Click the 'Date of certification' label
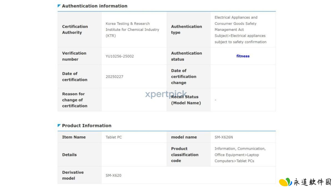Screen dimensions: 333x189 75,76
